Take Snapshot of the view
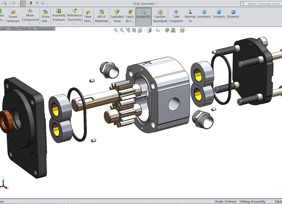 coord(176,16)
